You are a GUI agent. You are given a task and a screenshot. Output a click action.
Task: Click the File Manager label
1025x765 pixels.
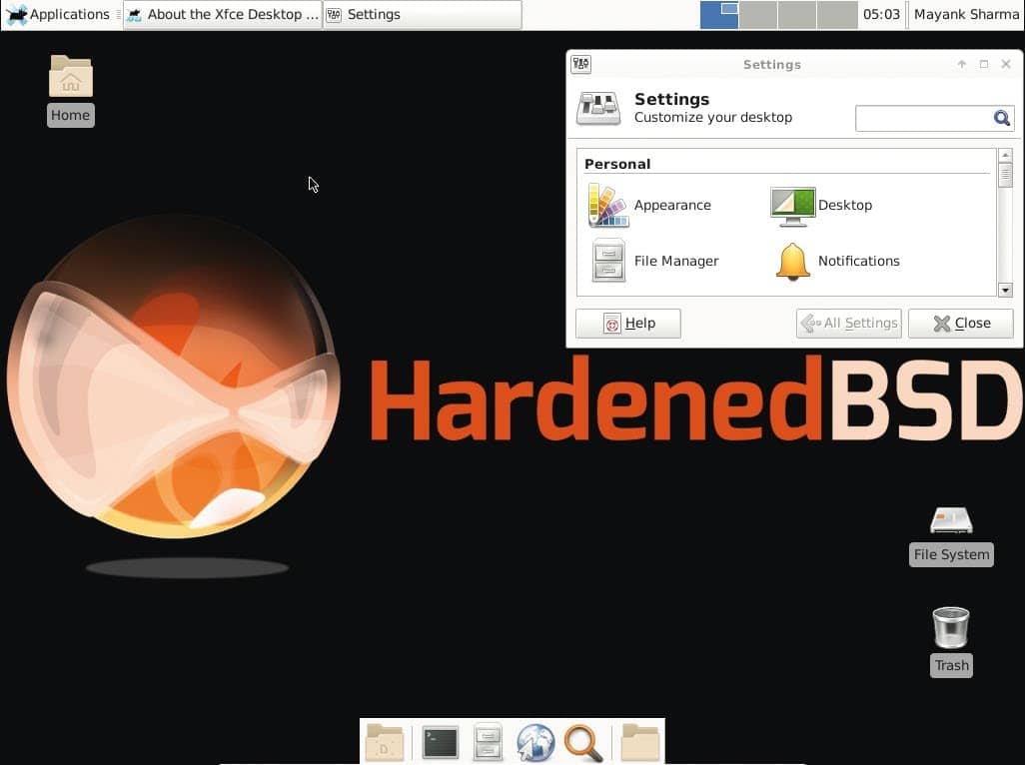676,261
